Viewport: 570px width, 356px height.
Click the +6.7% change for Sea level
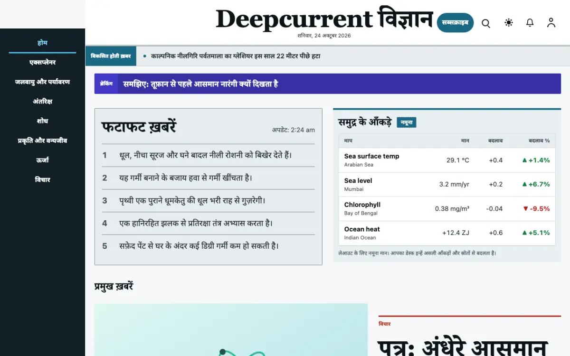(536, 184)
